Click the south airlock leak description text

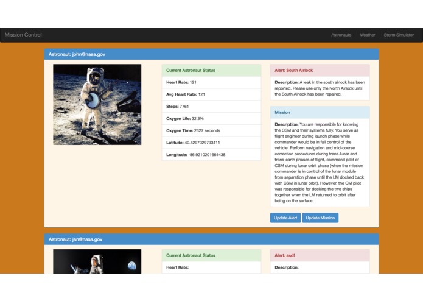[320, 88]
